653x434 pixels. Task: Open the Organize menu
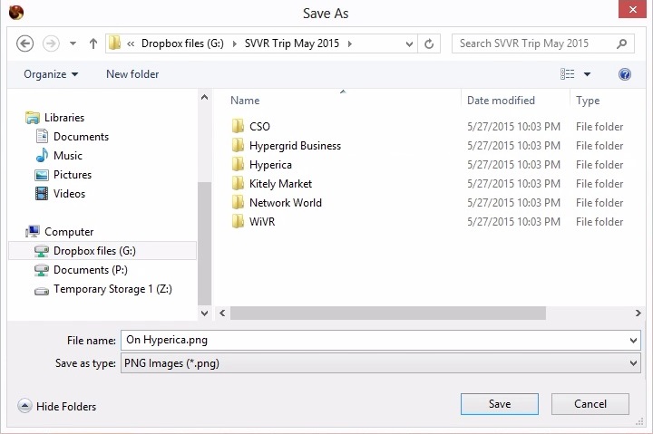(51, 74)
